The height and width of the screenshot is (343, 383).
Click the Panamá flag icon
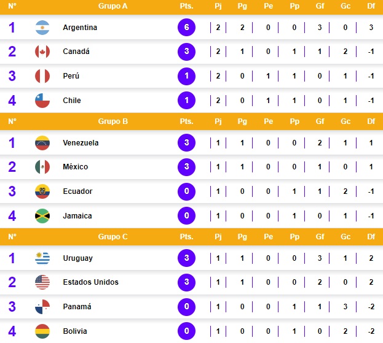click(x=42, y=307)
